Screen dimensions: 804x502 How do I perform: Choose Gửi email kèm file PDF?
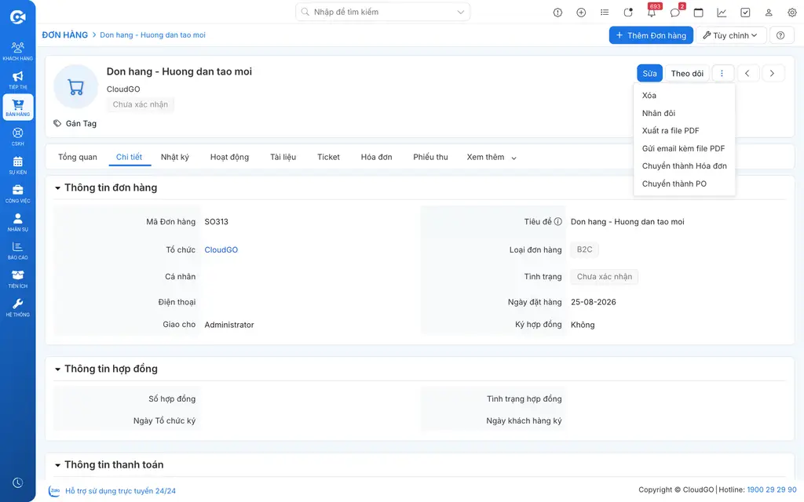(684, 148)
